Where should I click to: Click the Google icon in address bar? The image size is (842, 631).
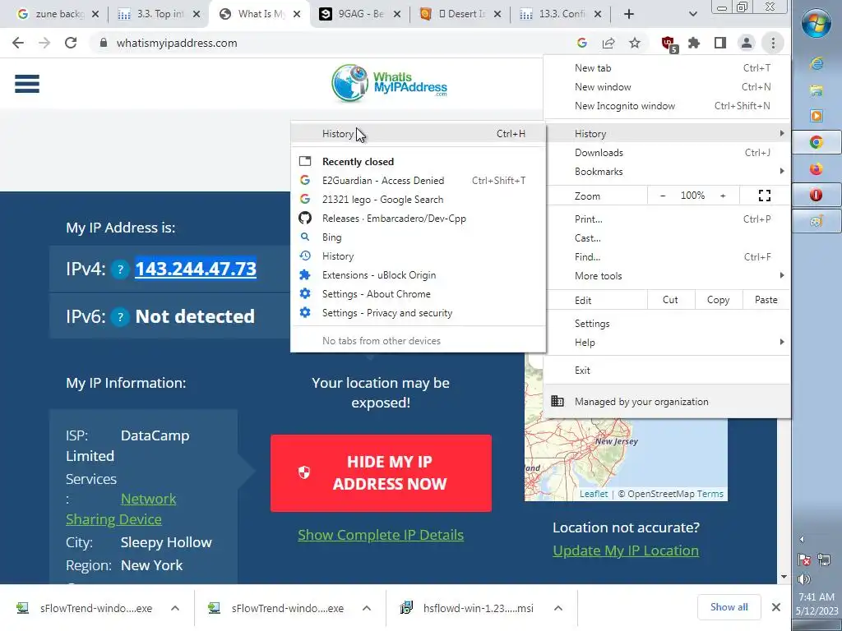[581, 43]
